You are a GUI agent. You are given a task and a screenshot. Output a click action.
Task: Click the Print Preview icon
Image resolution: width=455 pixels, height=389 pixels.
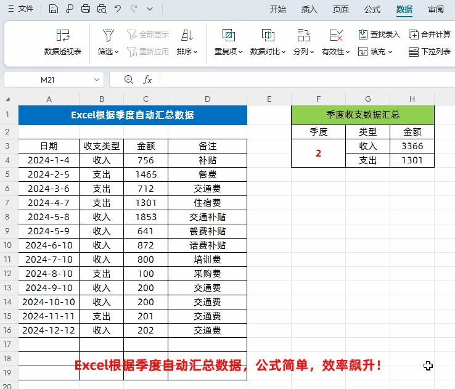click(x=102, y=9)
